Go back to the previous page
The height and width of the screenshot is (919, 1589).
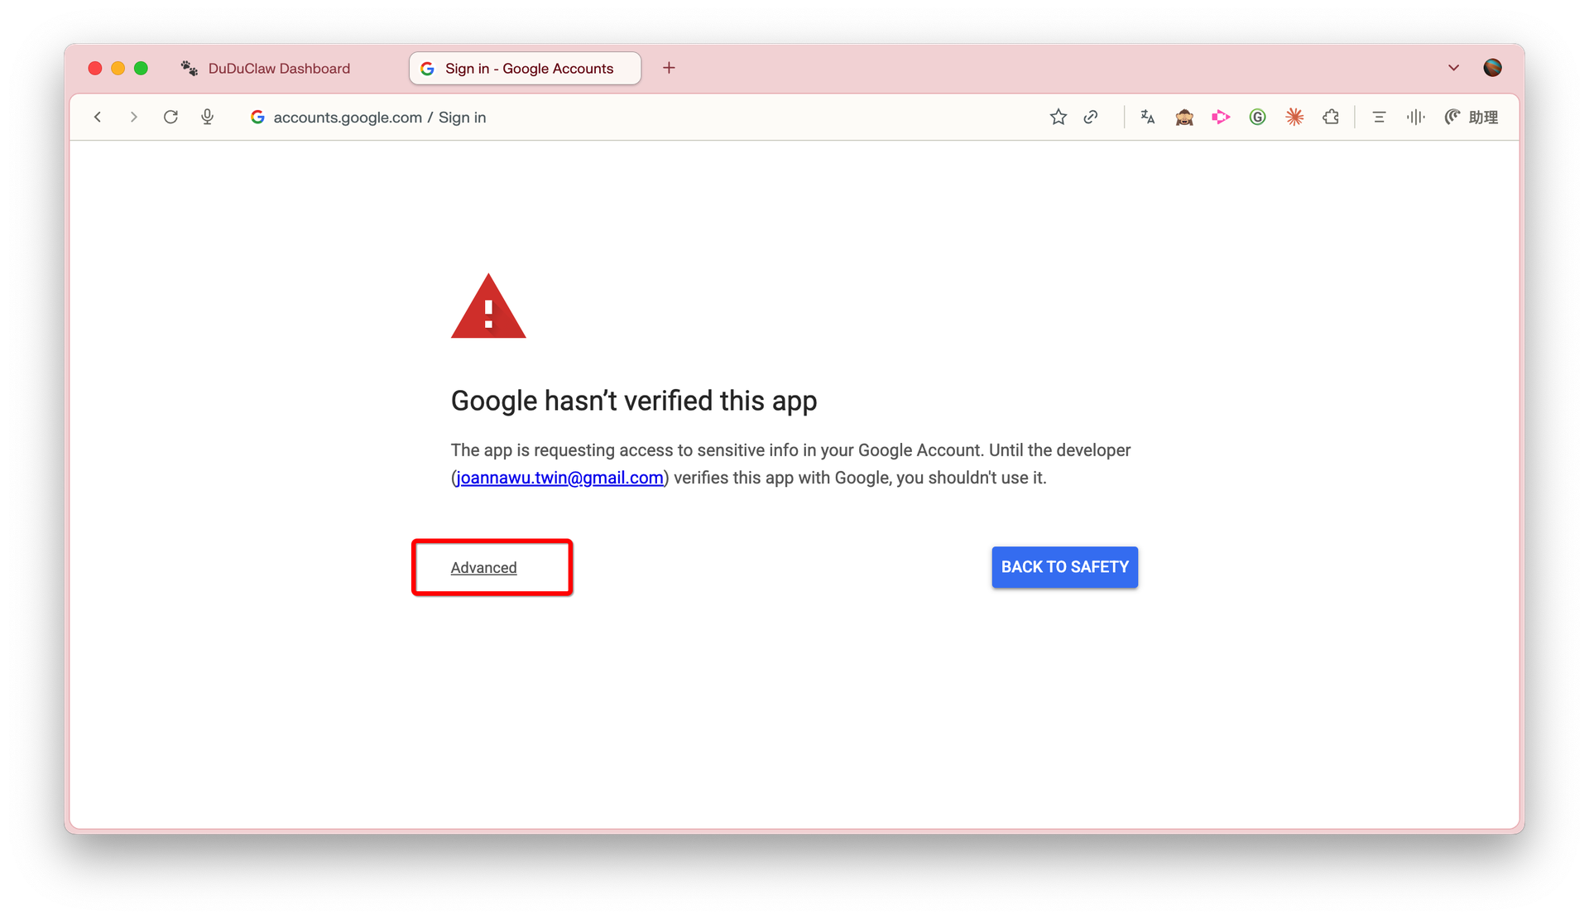pyautogui.click(x=98, y=118)
